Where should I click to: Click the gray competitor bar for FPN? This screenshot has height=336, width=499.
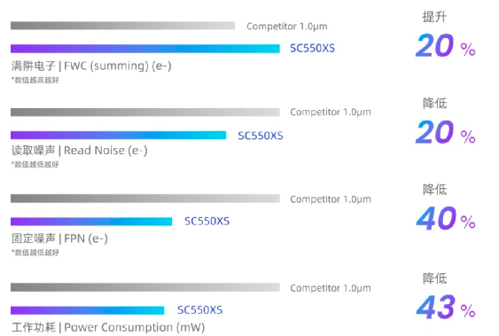click(145, 199)
